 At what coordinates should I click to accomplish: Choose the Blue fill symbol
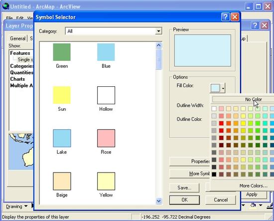tap(106, 52)
